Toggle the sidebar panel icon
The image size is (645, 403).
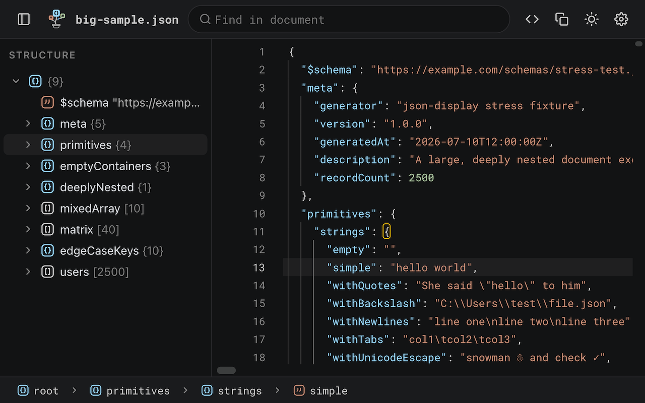pyautogui.click(x=24, y=19)
